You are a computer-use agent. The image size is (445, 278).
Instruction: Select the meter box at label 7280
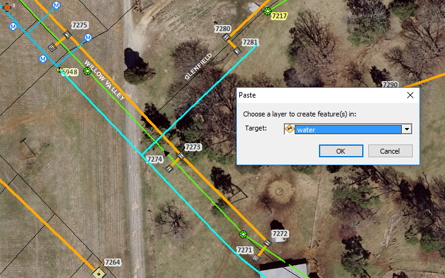click(226, 37)
